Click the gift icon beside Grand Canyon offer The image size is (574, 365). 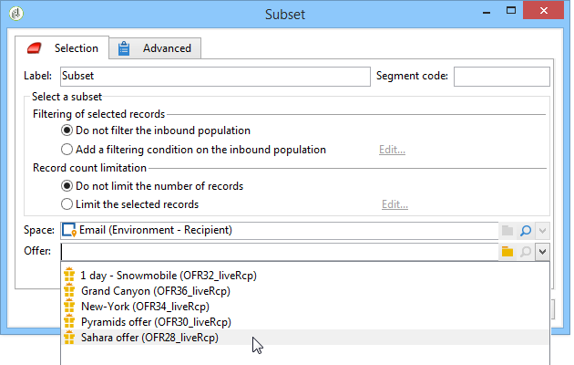[x=68, y=291]
